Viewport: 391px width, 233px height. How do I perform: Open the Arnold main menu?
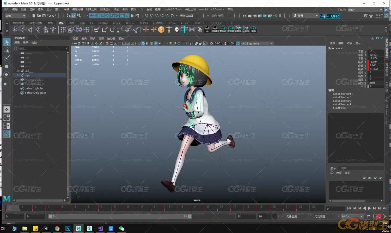pos(203,9)
